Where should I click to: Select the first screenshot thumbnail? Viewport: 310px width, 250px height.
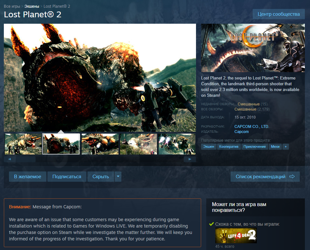[23, 144]
